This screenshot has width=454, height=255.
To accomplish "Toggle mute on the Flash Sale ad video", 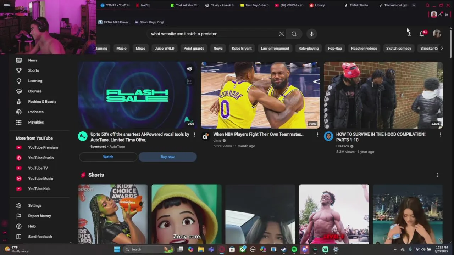I will click(189, 69).
